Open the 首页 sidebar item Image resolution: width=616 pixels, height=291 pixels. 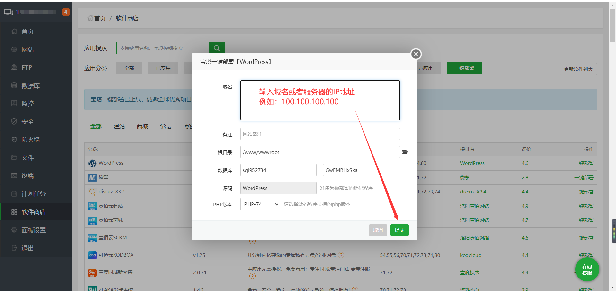tap(36, 31)
